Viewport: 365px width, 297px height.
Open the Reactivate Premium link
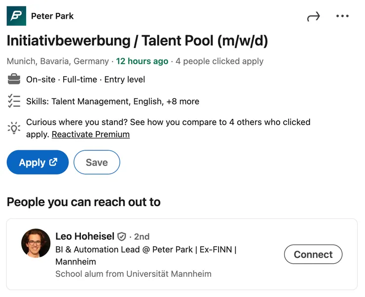pyautogui.click(x=91, y=134)
